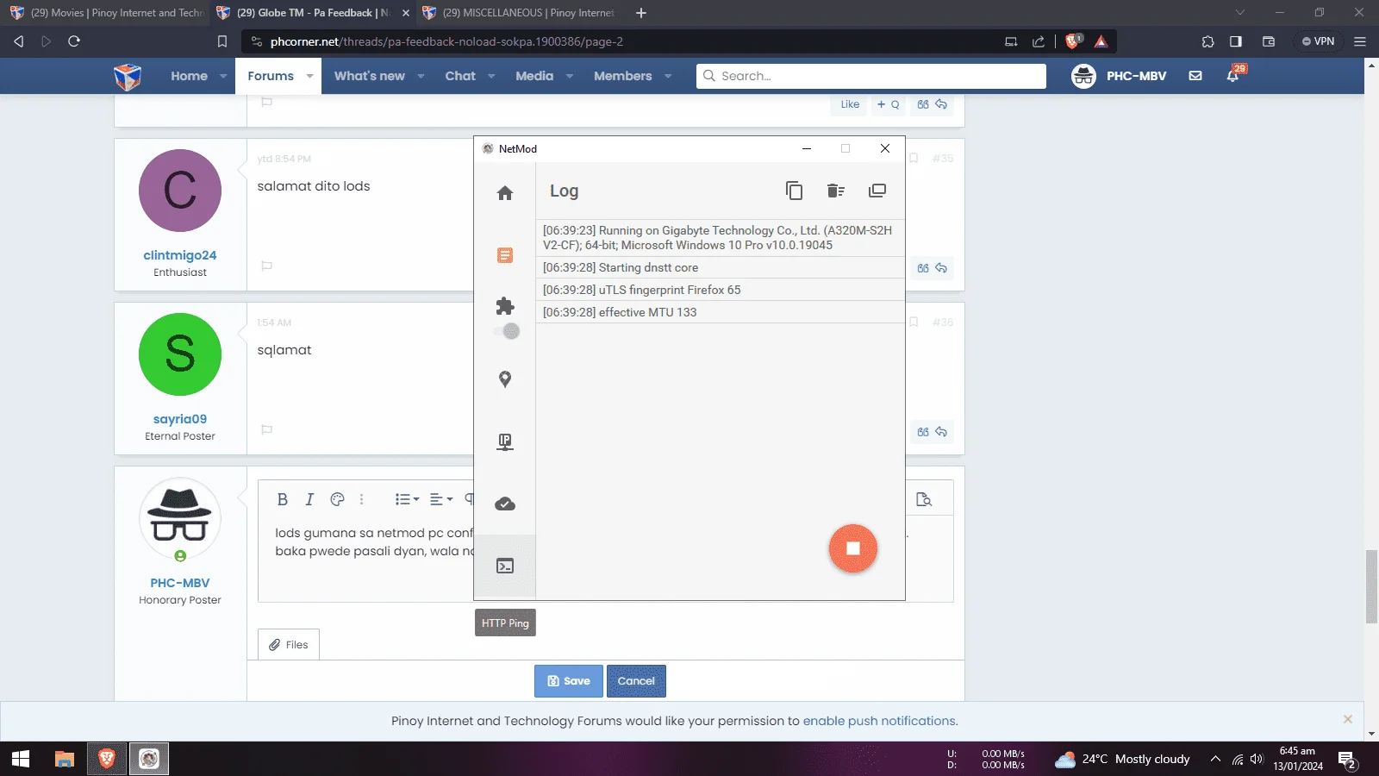1379x776 pixels.
Task: Open the text color palette in the editor
Action: (x=337, y=499)
